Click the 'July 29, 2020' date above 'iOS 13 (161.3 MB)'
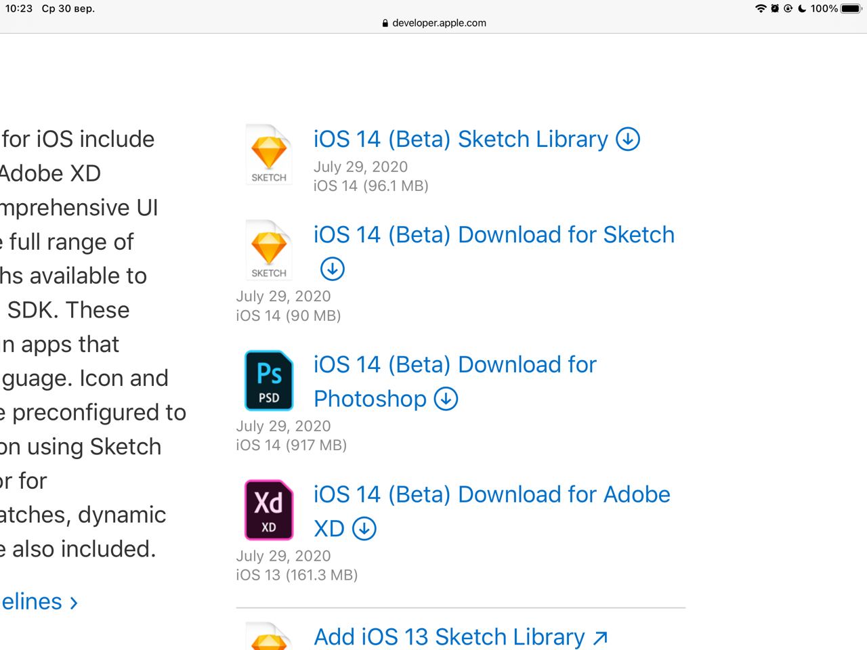Screen dimensions: 867x650 283,557
